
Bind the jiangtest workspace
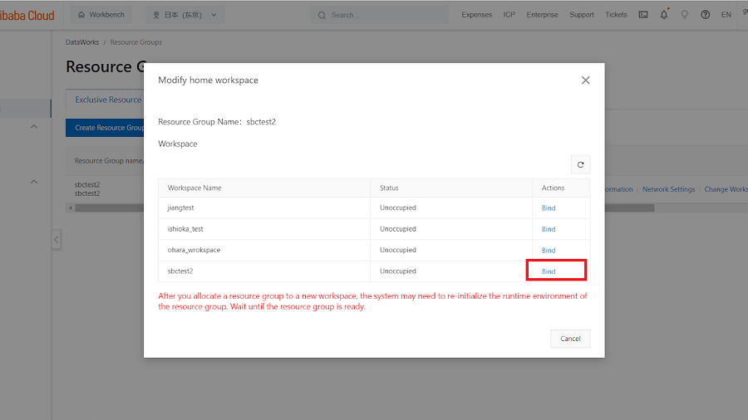click(549, 208)
